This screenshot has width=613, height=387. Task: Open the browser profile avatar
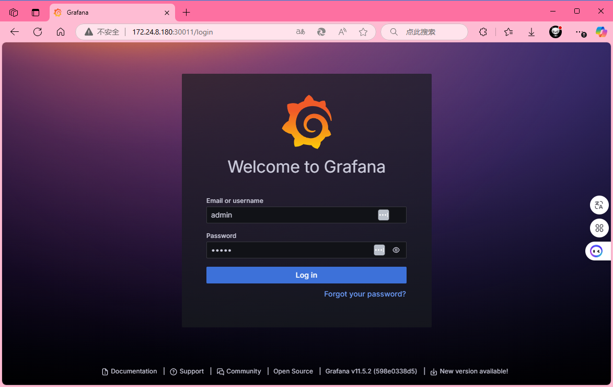point(556,32)
